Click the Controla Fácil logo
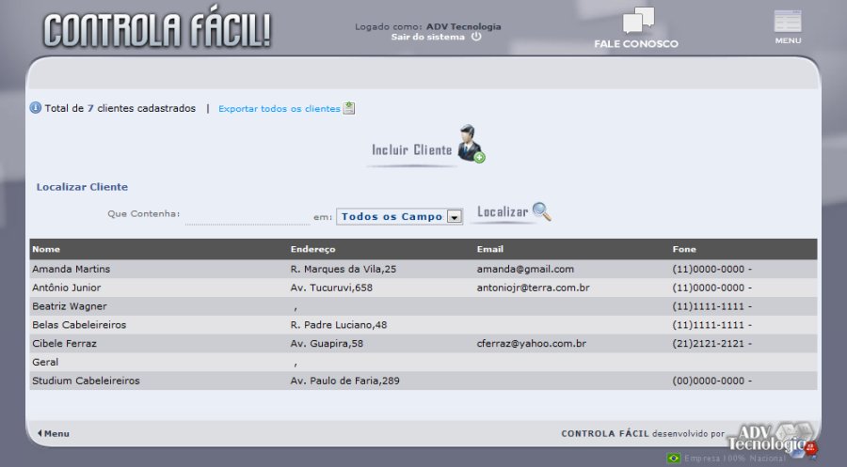 tap(157, 30)
